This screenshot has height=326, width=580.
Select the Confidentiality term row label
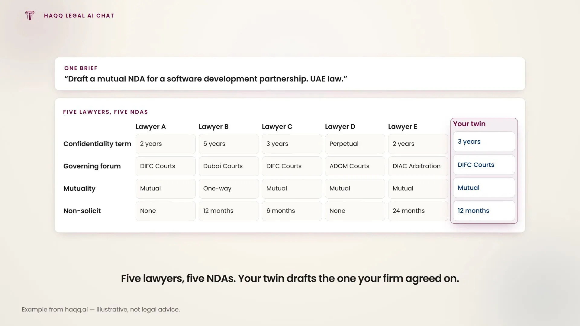97,144
